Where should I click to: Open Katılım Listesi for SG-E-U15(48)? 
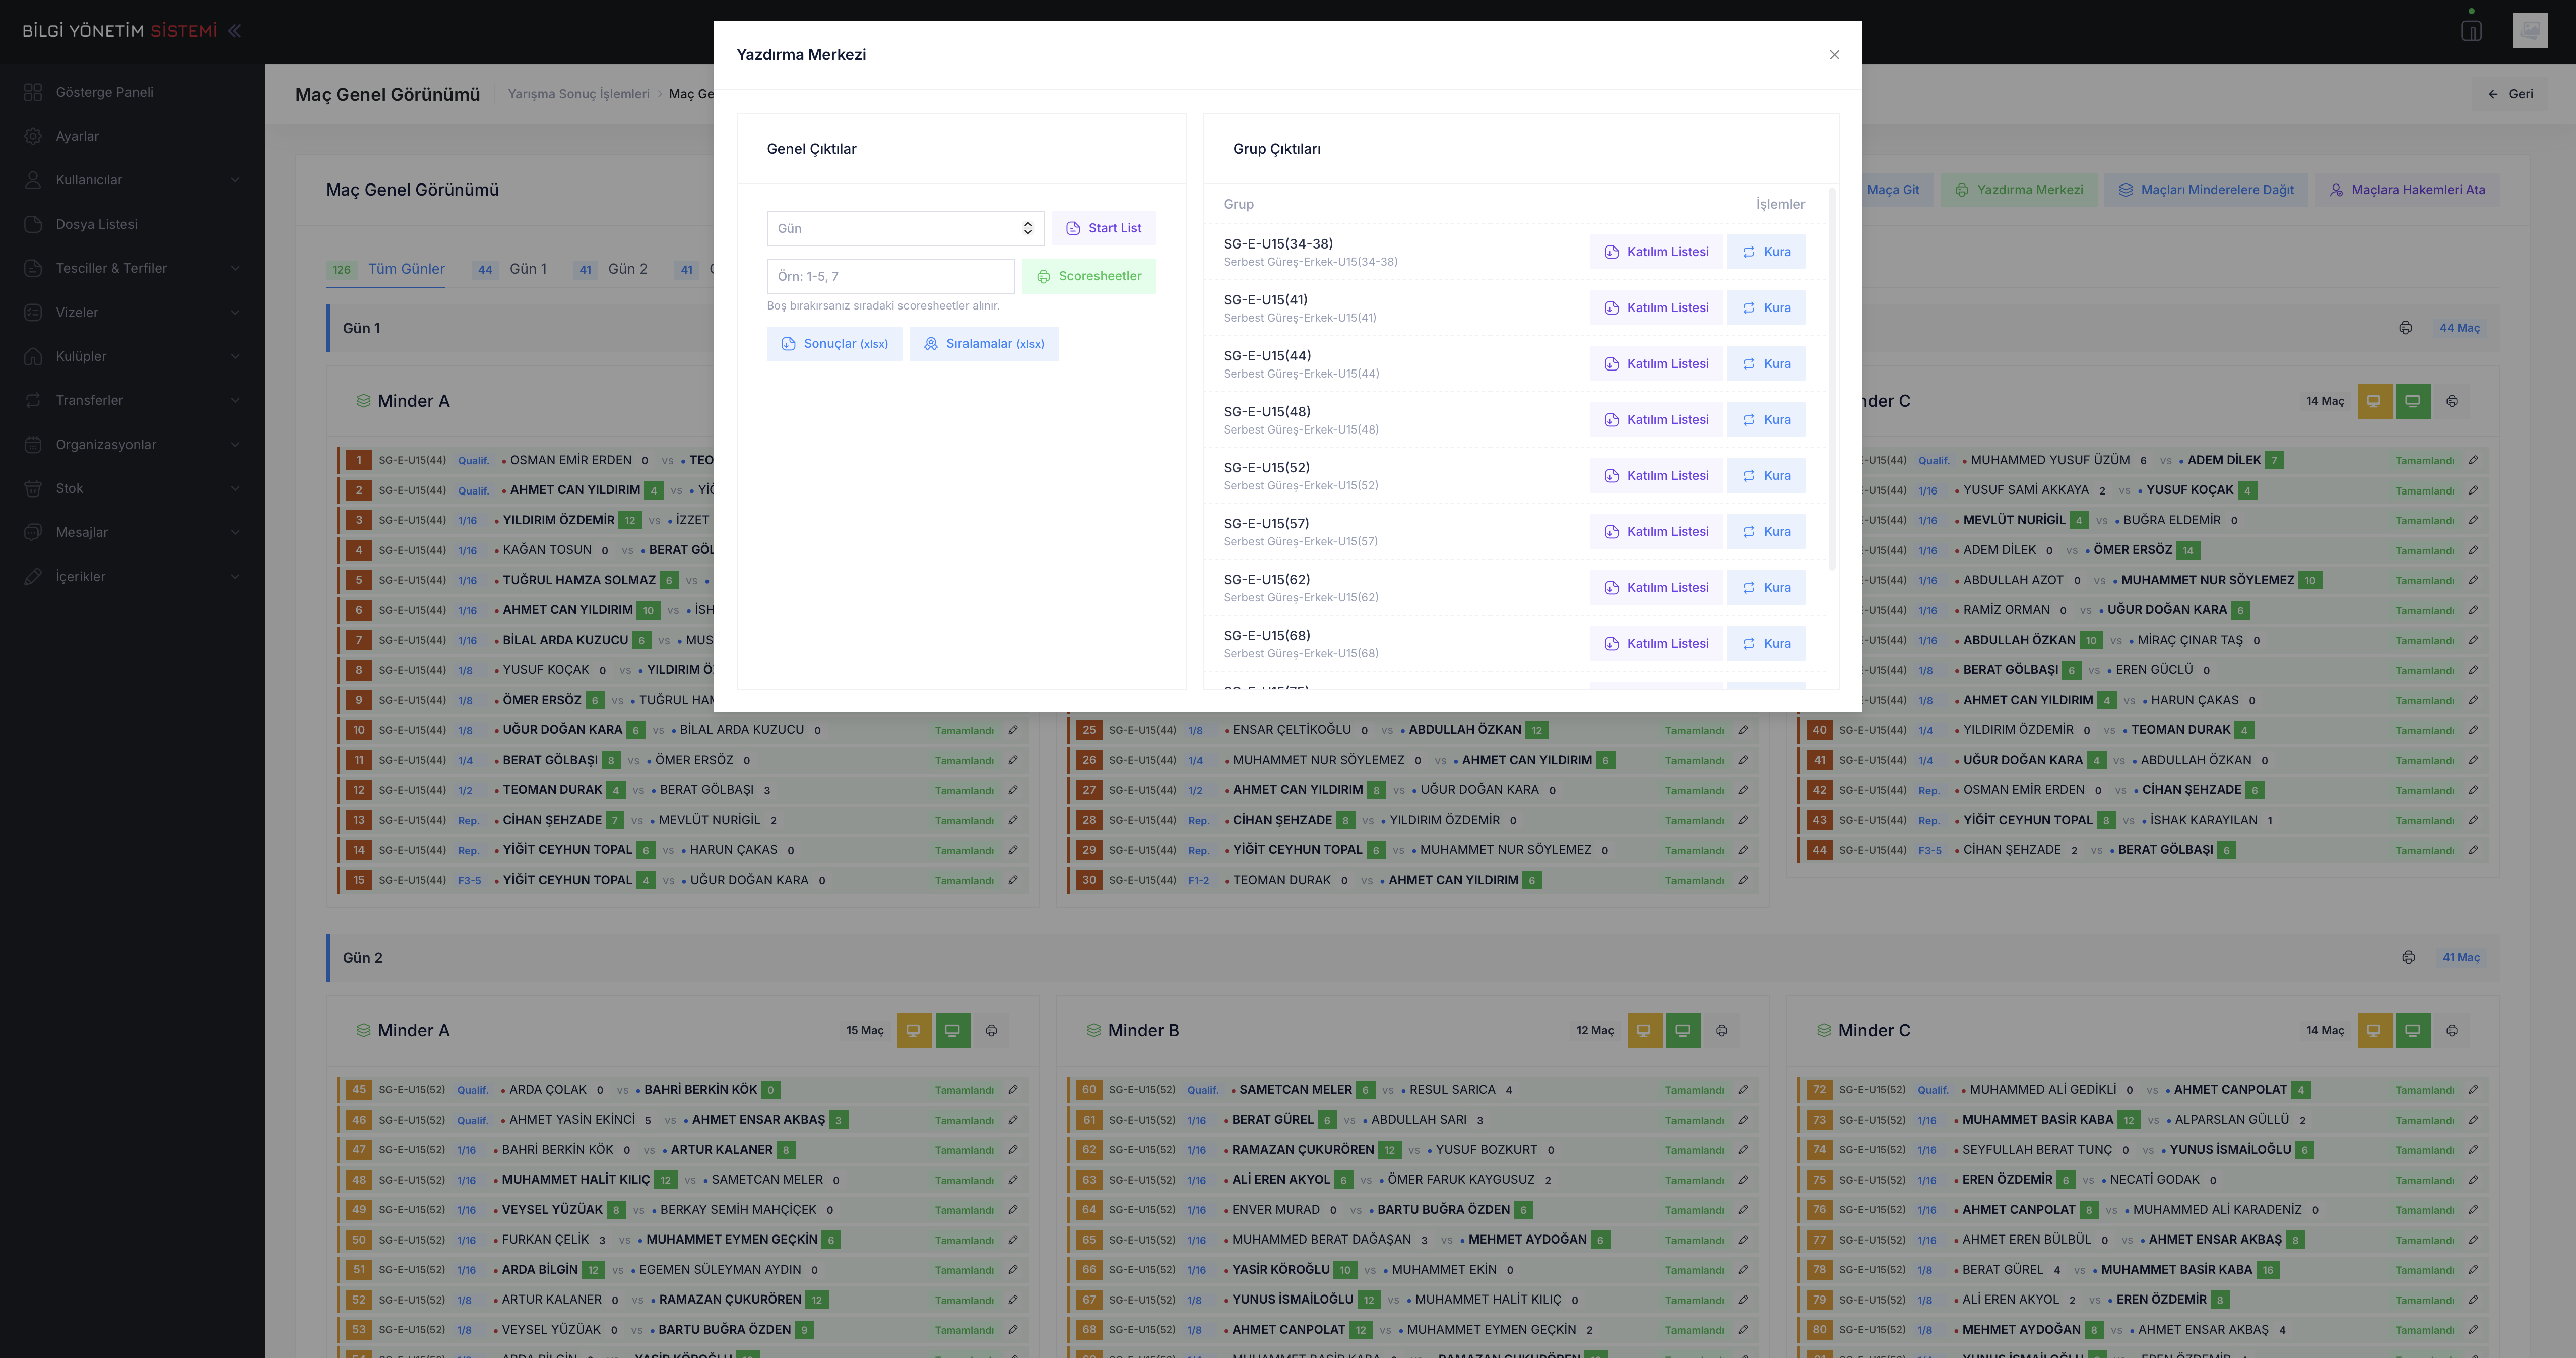(1656, 420)
